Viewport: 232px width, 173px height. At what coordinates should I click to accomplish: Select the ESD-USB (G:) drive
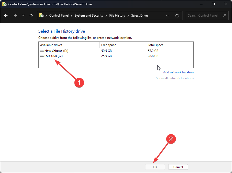tap(53, 56)
